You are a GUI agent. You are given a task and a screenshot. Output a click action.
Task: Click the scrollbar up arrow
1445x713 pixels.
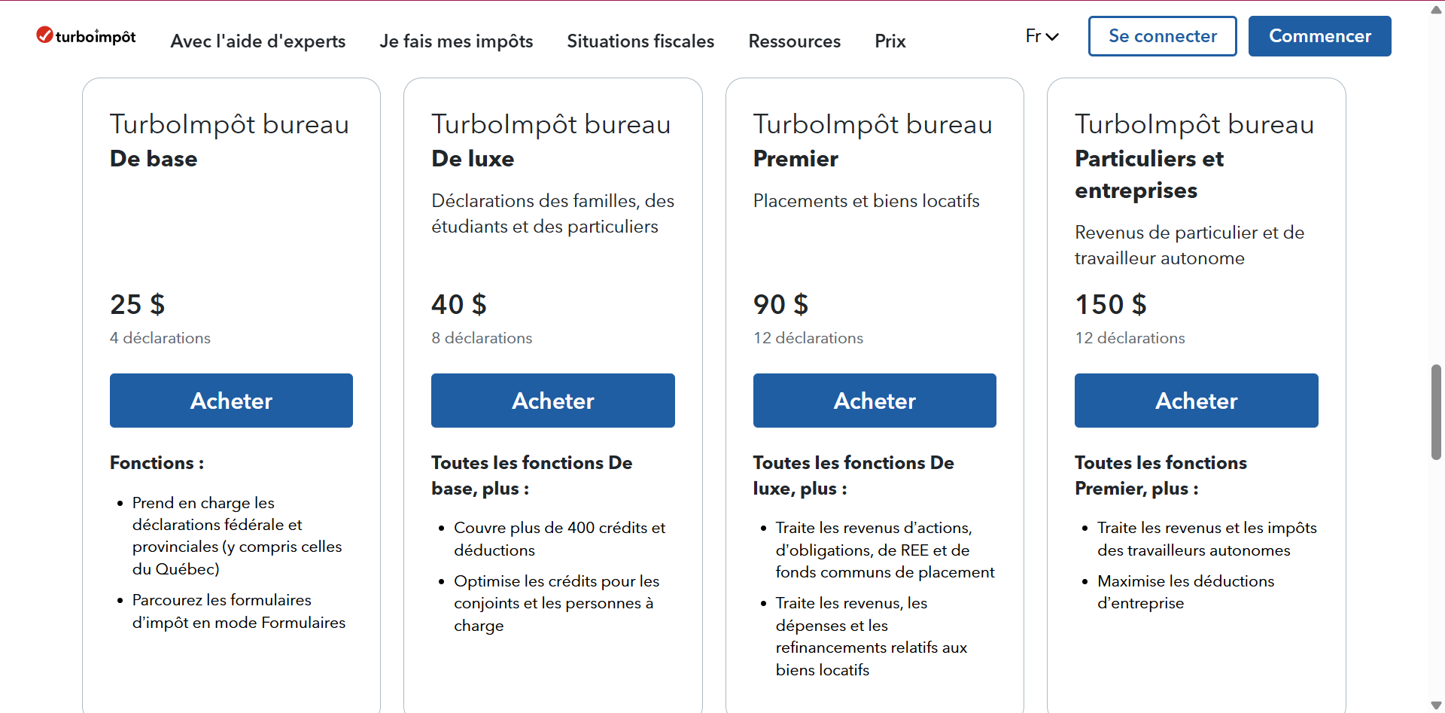tap(1436, 9)
